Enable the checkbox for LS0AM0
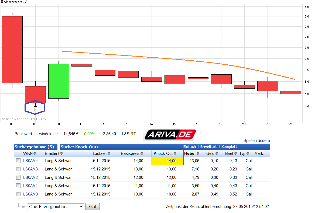 point(18,194)
